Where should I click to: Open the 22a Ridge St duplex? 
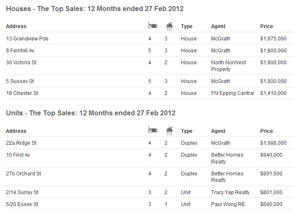click(x=21, y=143)
